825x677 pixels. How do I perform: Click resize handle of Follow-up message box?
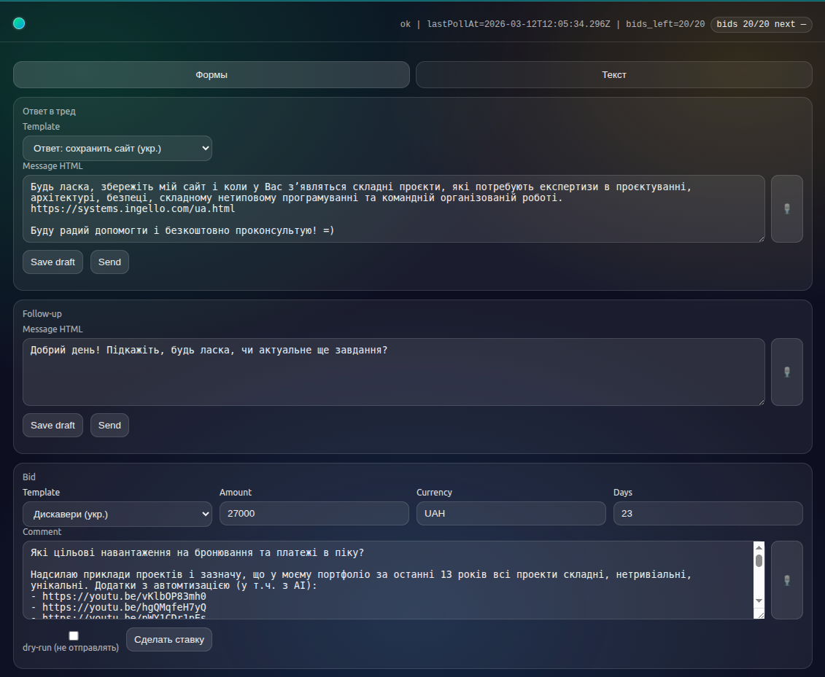pyautogui.click(x=761, y=402)
